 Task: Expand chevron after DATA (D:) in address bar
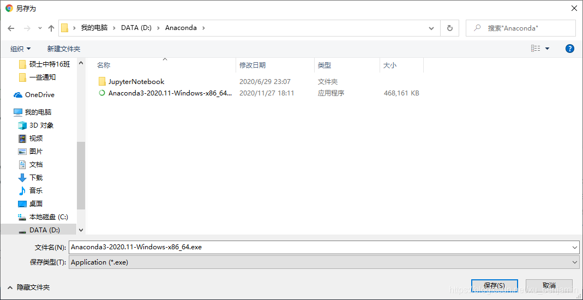pos(158,28)
